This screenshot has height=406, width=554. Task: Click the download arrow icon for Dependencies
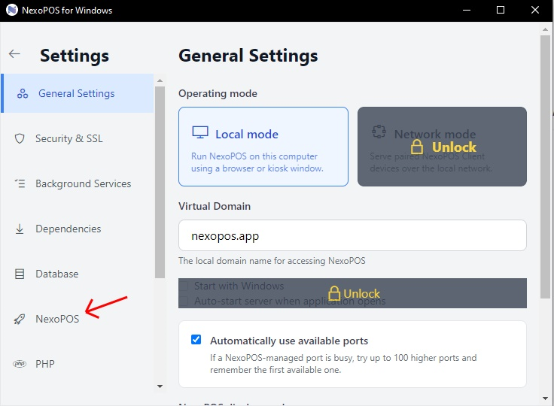click(x=20, y=229)
